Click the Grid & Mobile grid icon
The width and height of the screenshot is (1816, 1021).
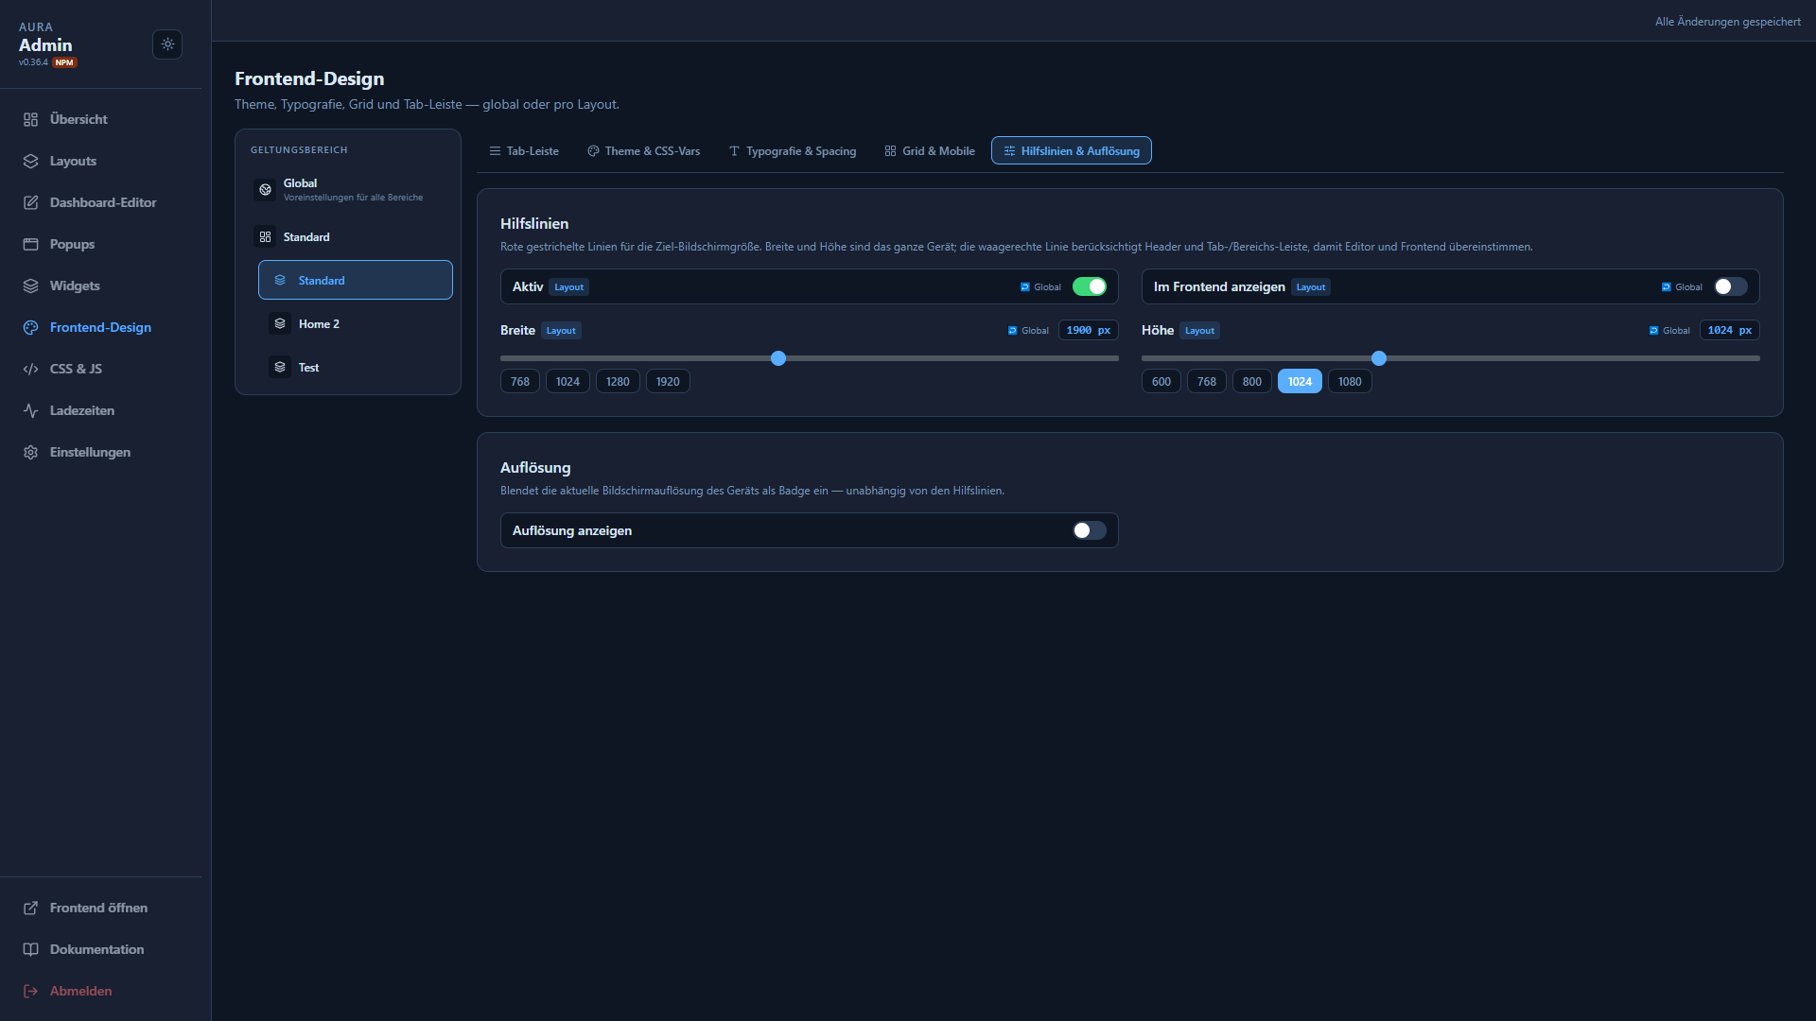coord(890,151)
